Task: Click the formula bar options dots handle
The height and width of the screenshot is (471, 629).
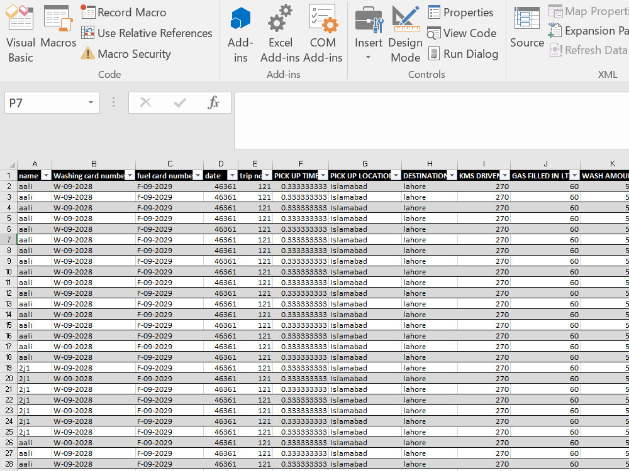Action: (x=113, y=102)
